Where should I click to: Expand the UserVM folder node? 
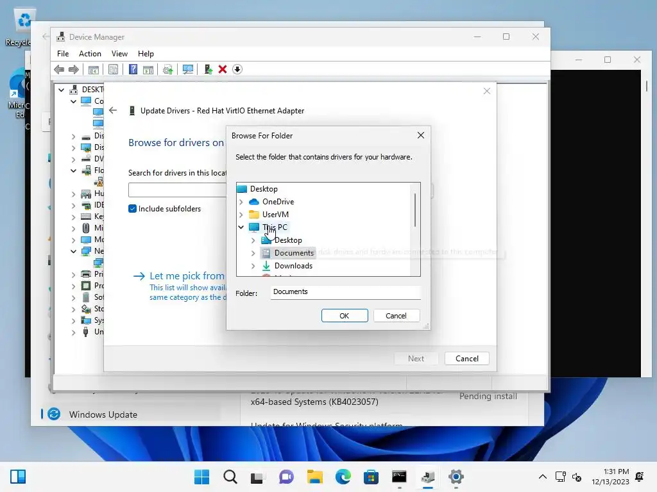click(241, 215)
